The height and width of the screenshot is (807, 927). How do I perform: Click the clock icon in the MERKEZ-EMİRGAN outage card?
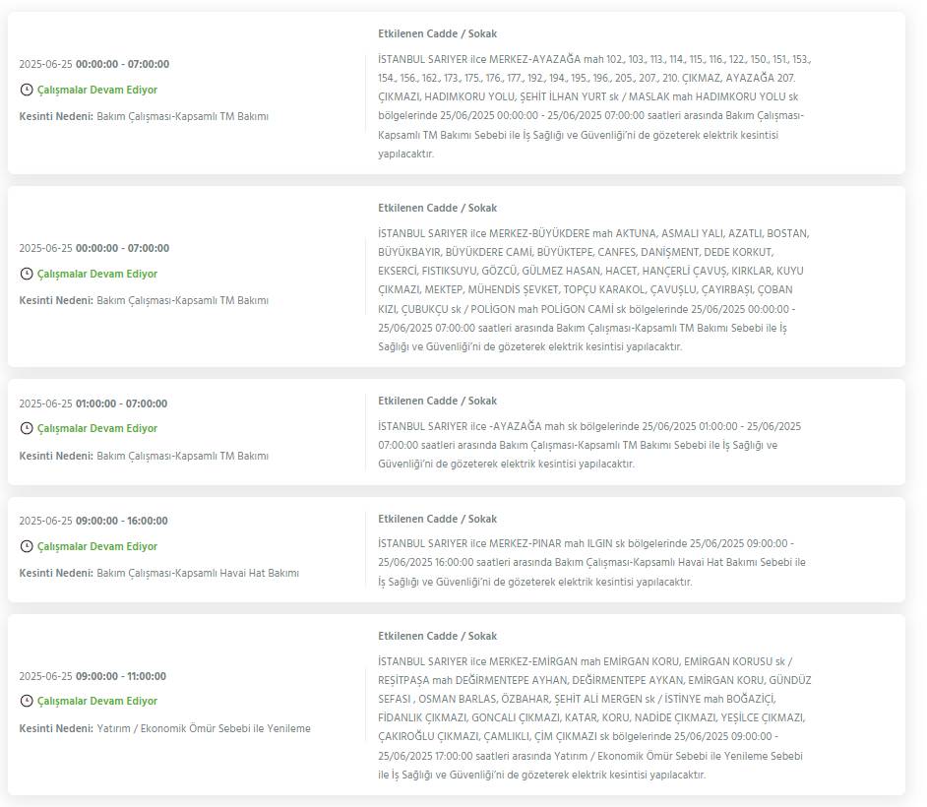tap(27, 701)
